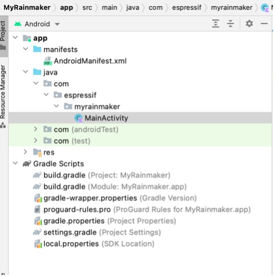Click the Gradle Scripts elephant icon
Viewport: 275px width, 277px height.
click(x=27, y=164)
